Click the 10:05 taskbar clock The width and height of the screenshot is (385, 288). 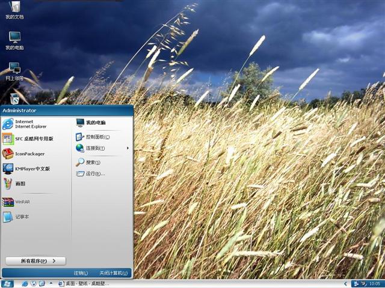pyautogui.click(x=375, y=284)
